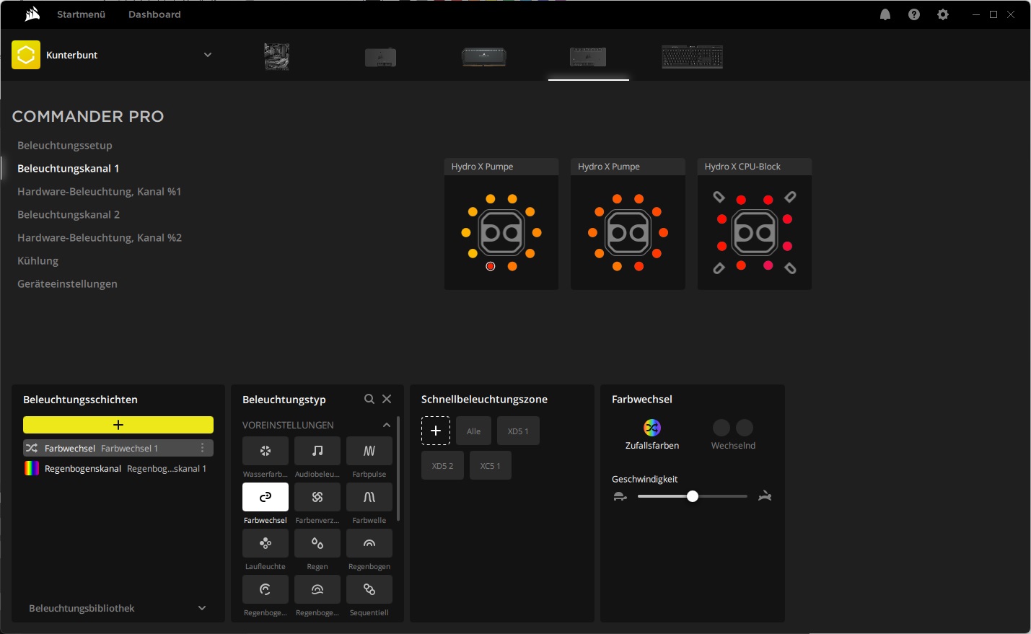Toggle the XD5 1 lighting zone
The image size is (1031, 634).
tap(518, 431)
